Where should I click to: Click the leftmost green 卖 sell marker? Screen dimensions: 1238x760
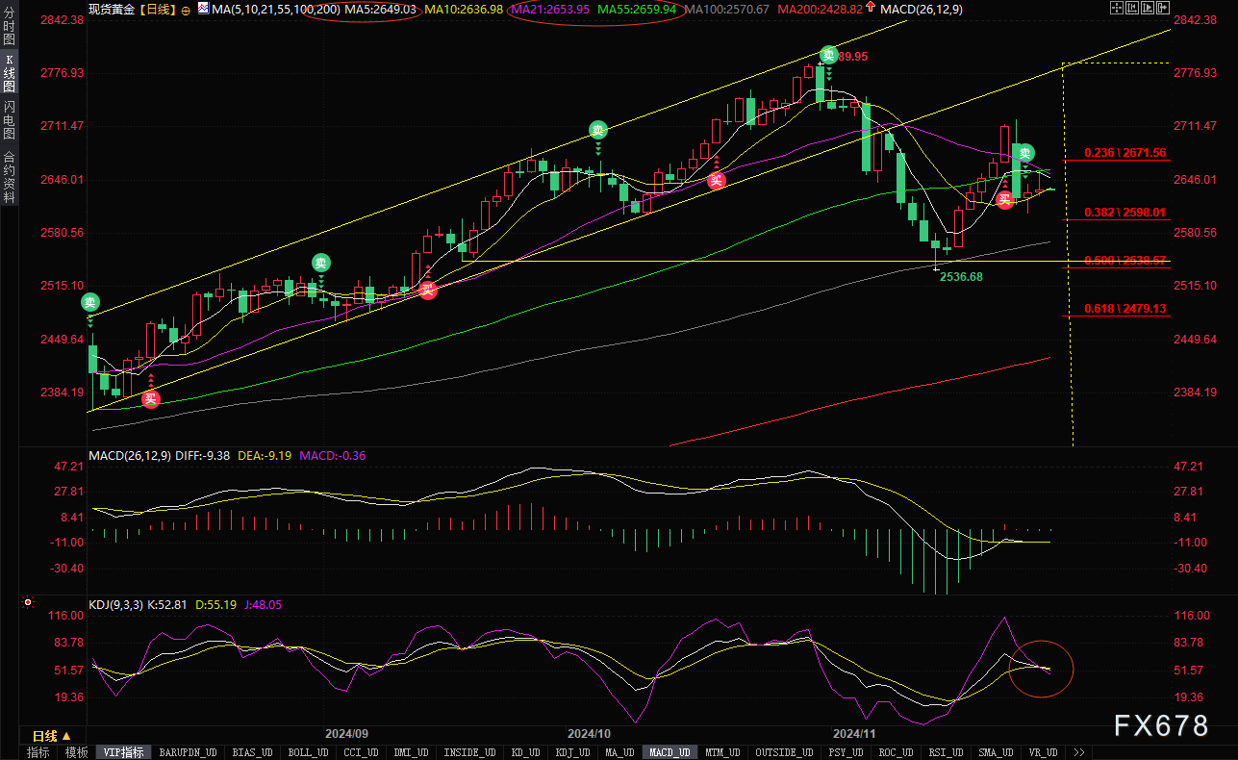pyautogui.click(x=89, y=302)
